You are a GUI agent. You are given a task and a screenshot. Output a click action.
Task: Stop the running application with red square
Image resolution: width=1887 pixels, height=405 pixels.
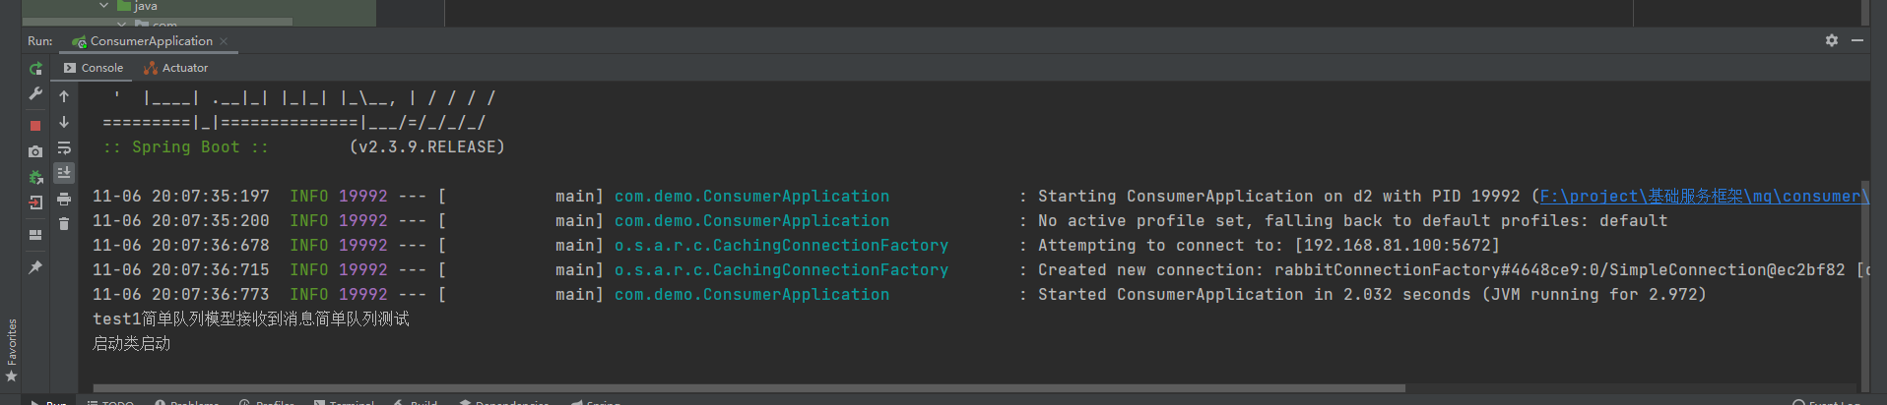point(35,126)
